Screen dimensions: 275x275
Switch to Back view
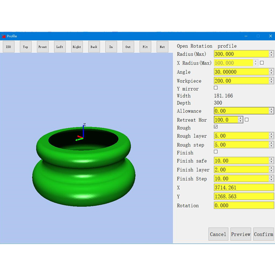[x=94, y=47]
